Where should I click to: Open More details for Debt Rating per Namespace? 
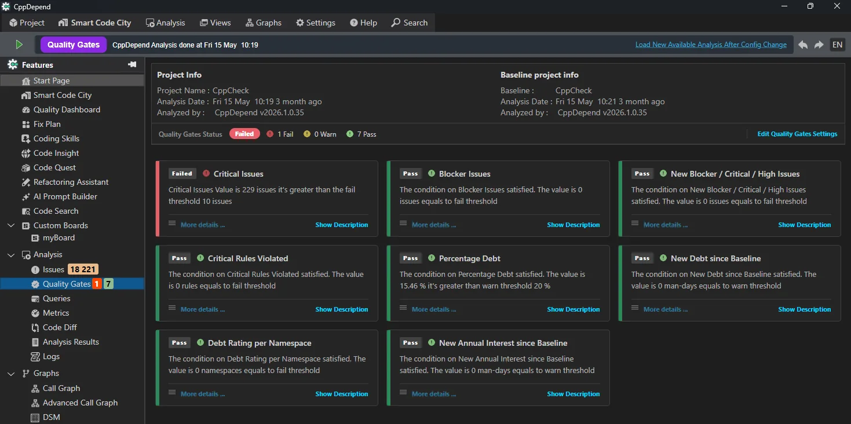tap(203, 394)
